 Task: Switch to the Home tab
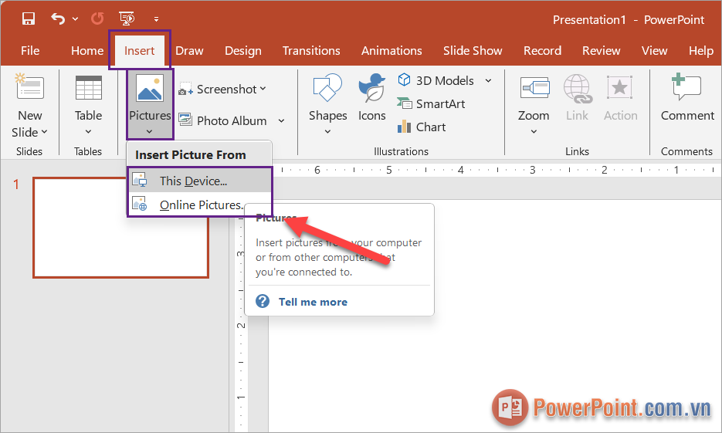(x=87, y=51)
